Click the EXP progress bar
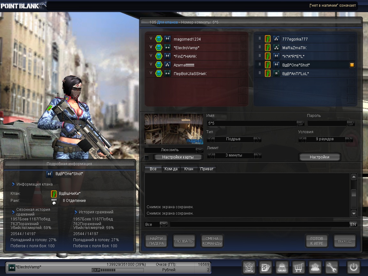 click(x=117, y=270)
